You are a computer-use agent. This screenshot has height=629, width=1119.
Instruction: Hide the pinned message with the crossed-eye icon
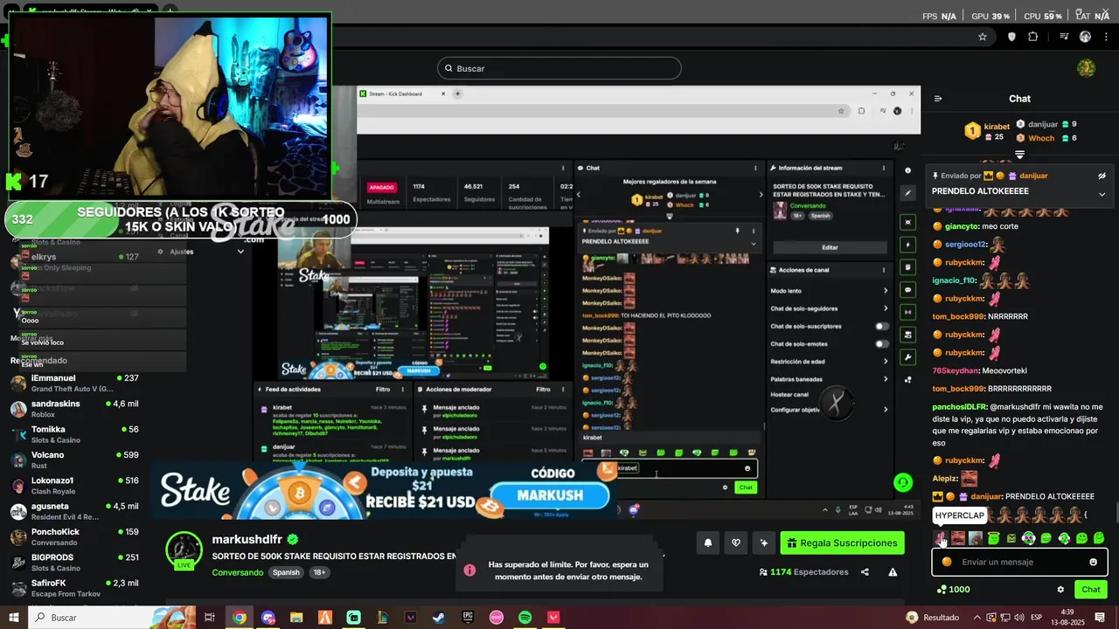pyautogui.click(x=1102, y=176)
